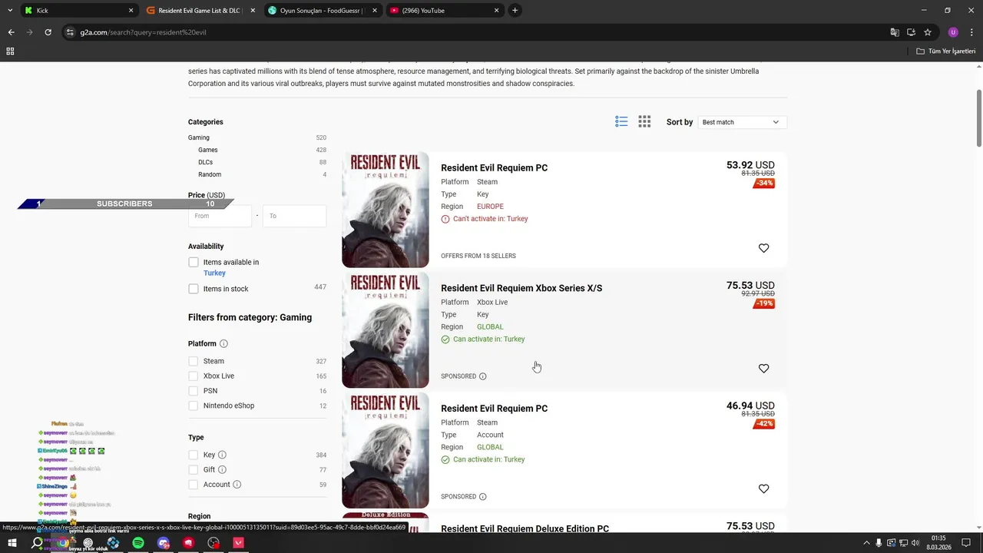Open Resident Evil Requiem Xbox Series X/S listing
Image resolution: width=983 pixels, height=553 pixels.
pyautogui.click(x=521, y=288)
